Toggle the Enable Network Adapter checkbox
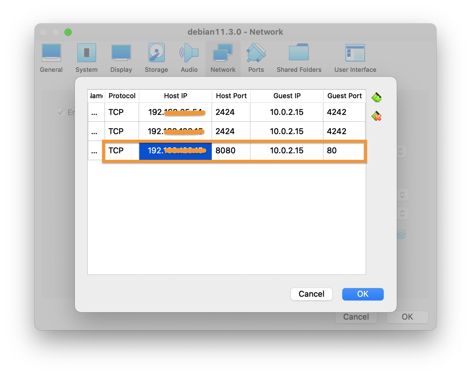The width and height of the screenshot is (471, 376). 61,112
